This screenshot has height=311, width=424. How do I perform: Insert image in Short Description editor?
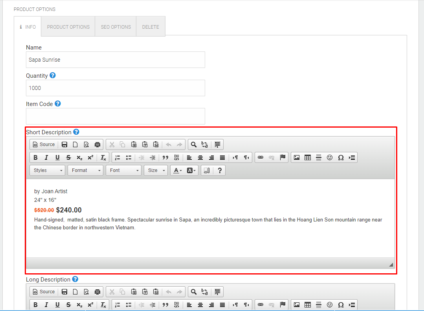(297, 157)
